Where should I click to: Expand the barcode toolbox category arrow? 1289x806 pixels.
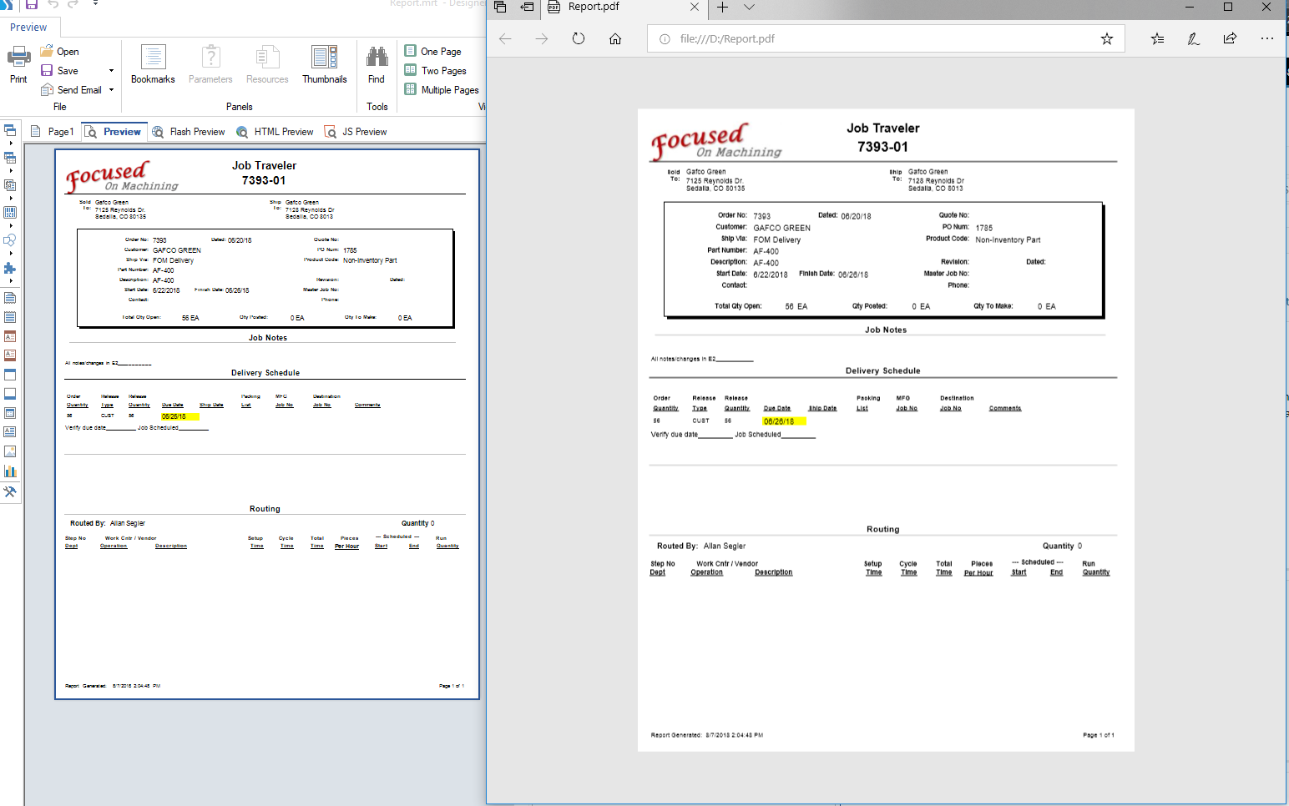[10, 225]
